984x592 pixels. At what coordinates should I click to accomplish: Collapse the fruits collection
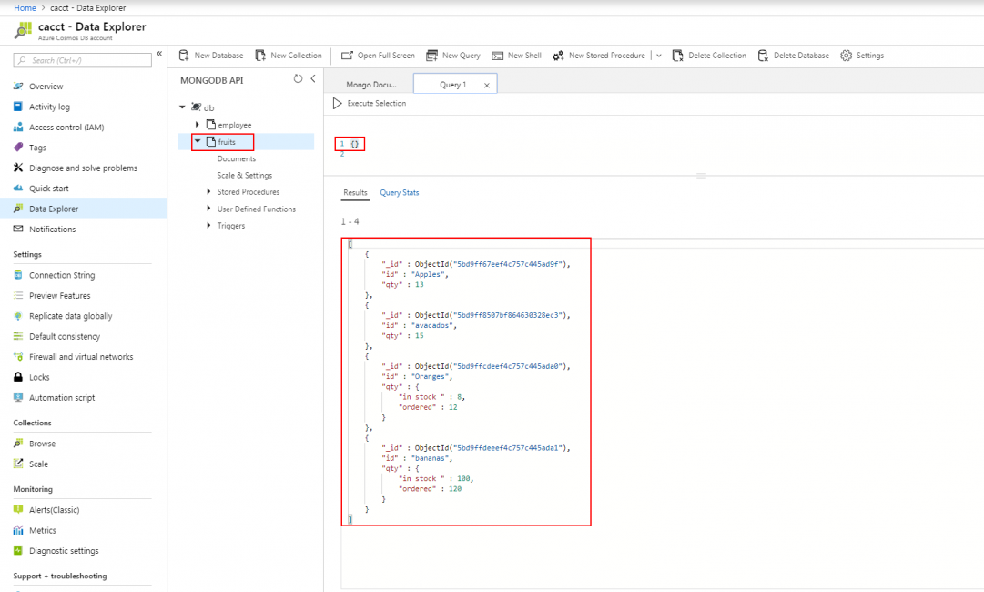198,141
